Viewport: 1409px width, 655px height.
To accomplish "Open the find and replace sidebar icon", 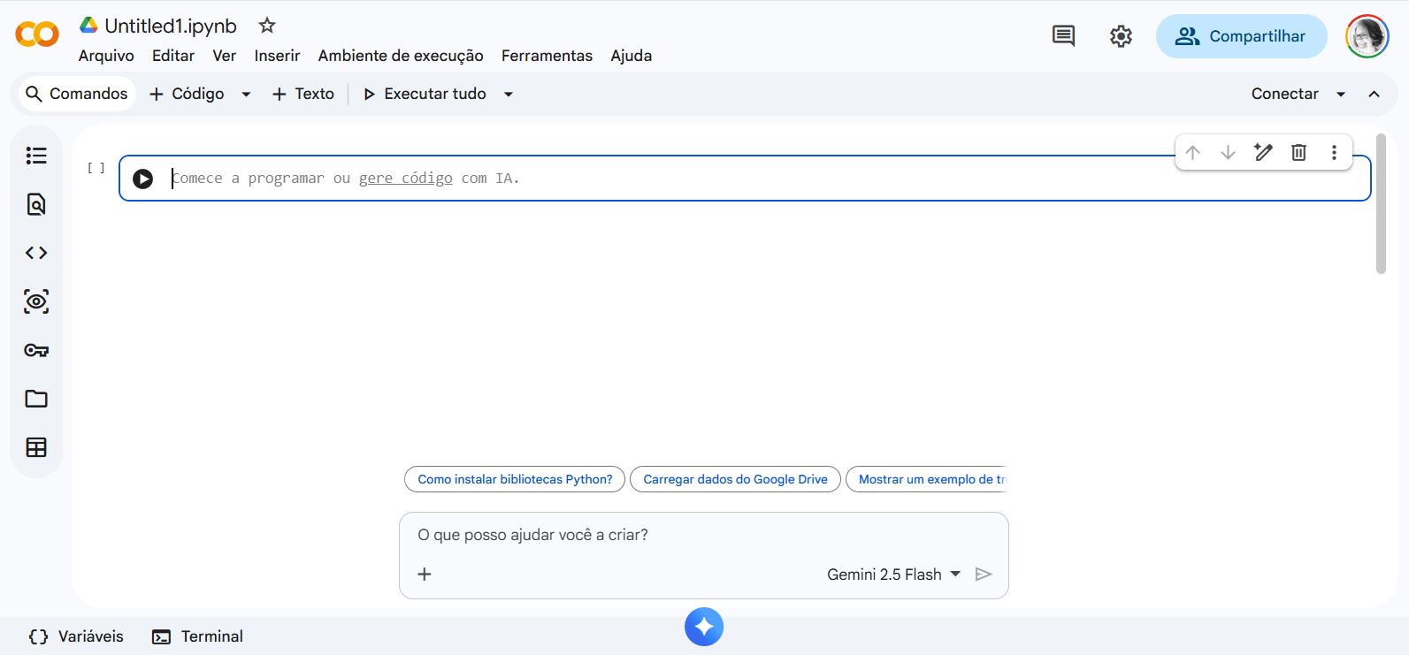I will coord(36,204).
